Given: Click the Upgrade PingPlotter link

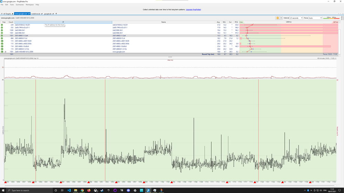Looking at the screenshot, I should 193,10.
